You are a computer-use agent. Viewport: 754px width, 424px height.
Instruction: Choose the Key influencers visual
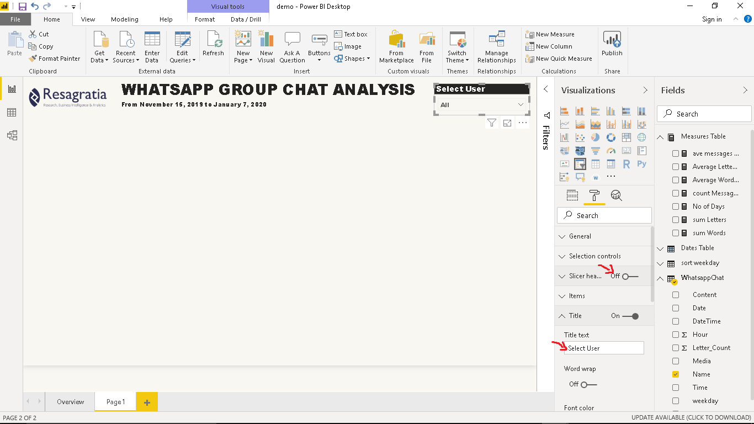564,177
